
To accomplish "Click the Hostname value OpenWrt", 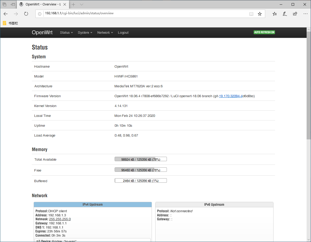I will click(x=121, y=67).
